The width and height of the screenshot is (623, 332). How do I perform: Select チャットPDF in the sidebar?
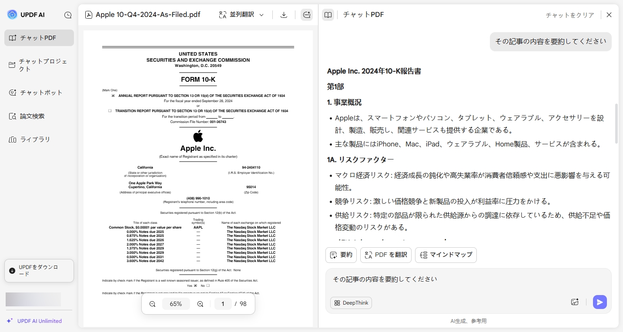[x=39, y=38]
